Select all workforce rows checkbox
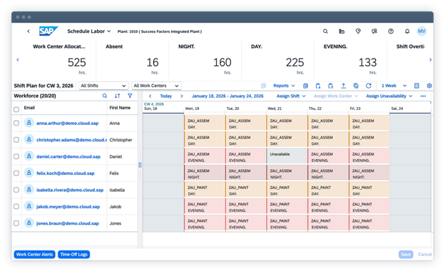Screen dimensions: 445x272 (16, 109)
